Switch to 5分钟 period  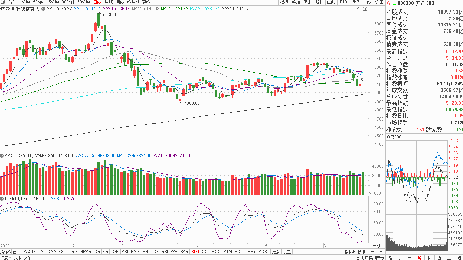[x=38, y=2]
